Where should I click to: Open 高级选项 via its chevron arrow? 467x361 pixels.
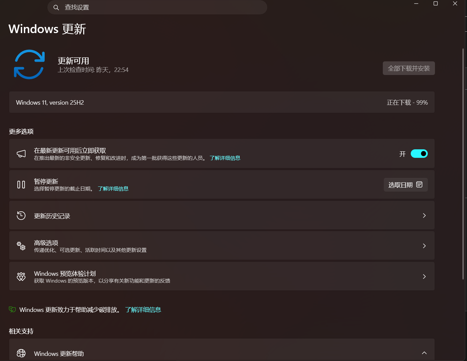pos(424,246)
